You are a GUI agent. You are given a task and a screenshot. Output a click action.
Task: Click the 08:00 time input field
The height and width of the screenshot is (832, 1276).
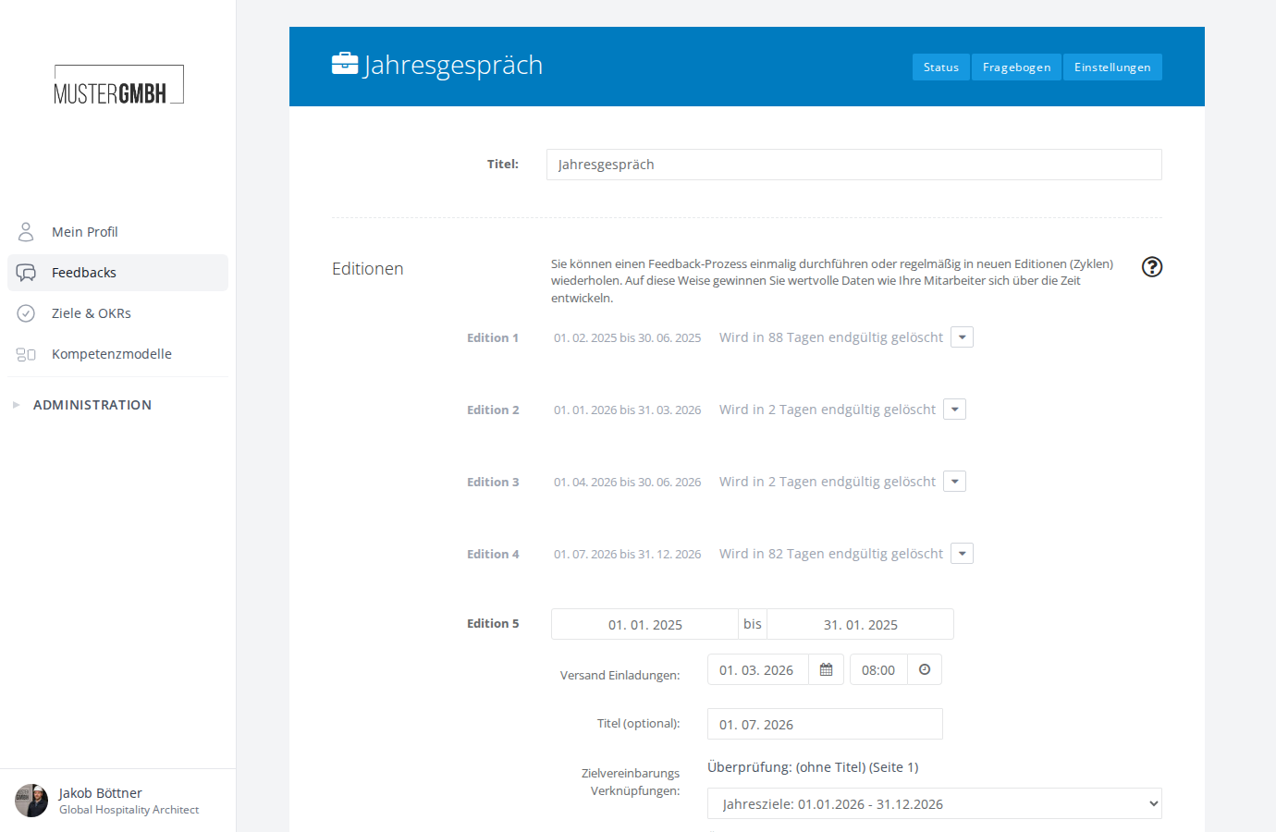click(x=878, y=669)
